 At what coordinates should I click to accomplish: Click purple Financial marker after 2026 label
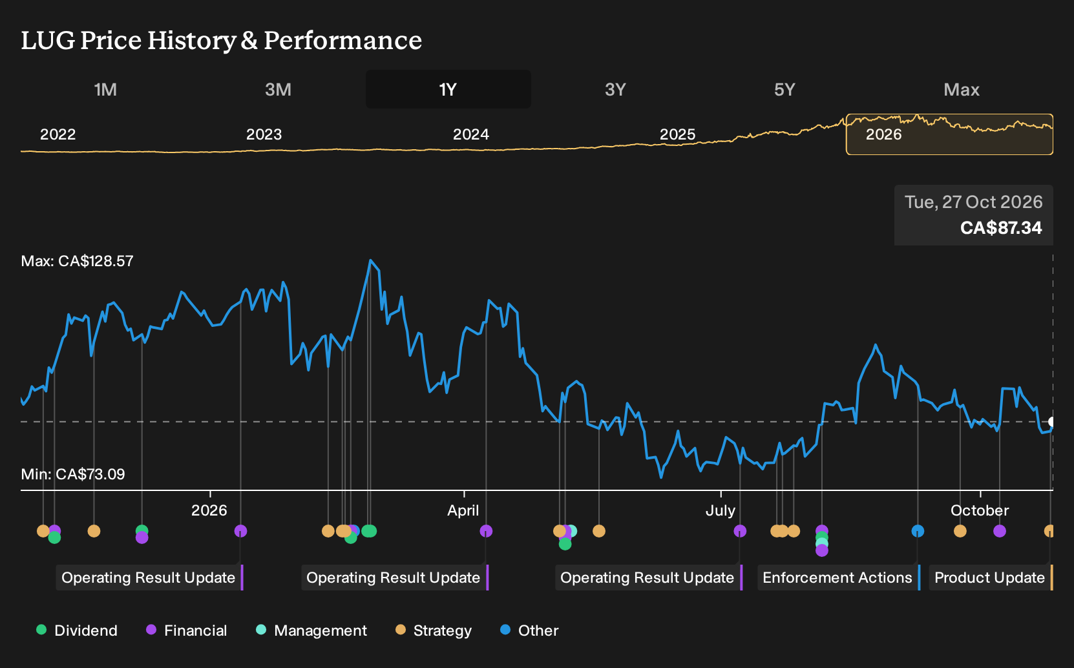click(240, 531)
